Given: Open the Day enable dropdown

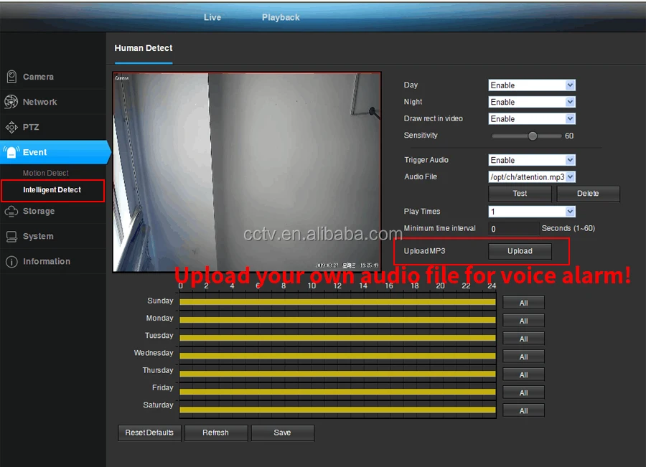Looking at the screenshot, I should tap(532, 85).
